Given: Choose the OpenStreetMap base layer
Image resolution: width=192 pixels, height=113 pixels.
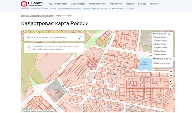Looking at the screenshot, I should pos(154,54).
